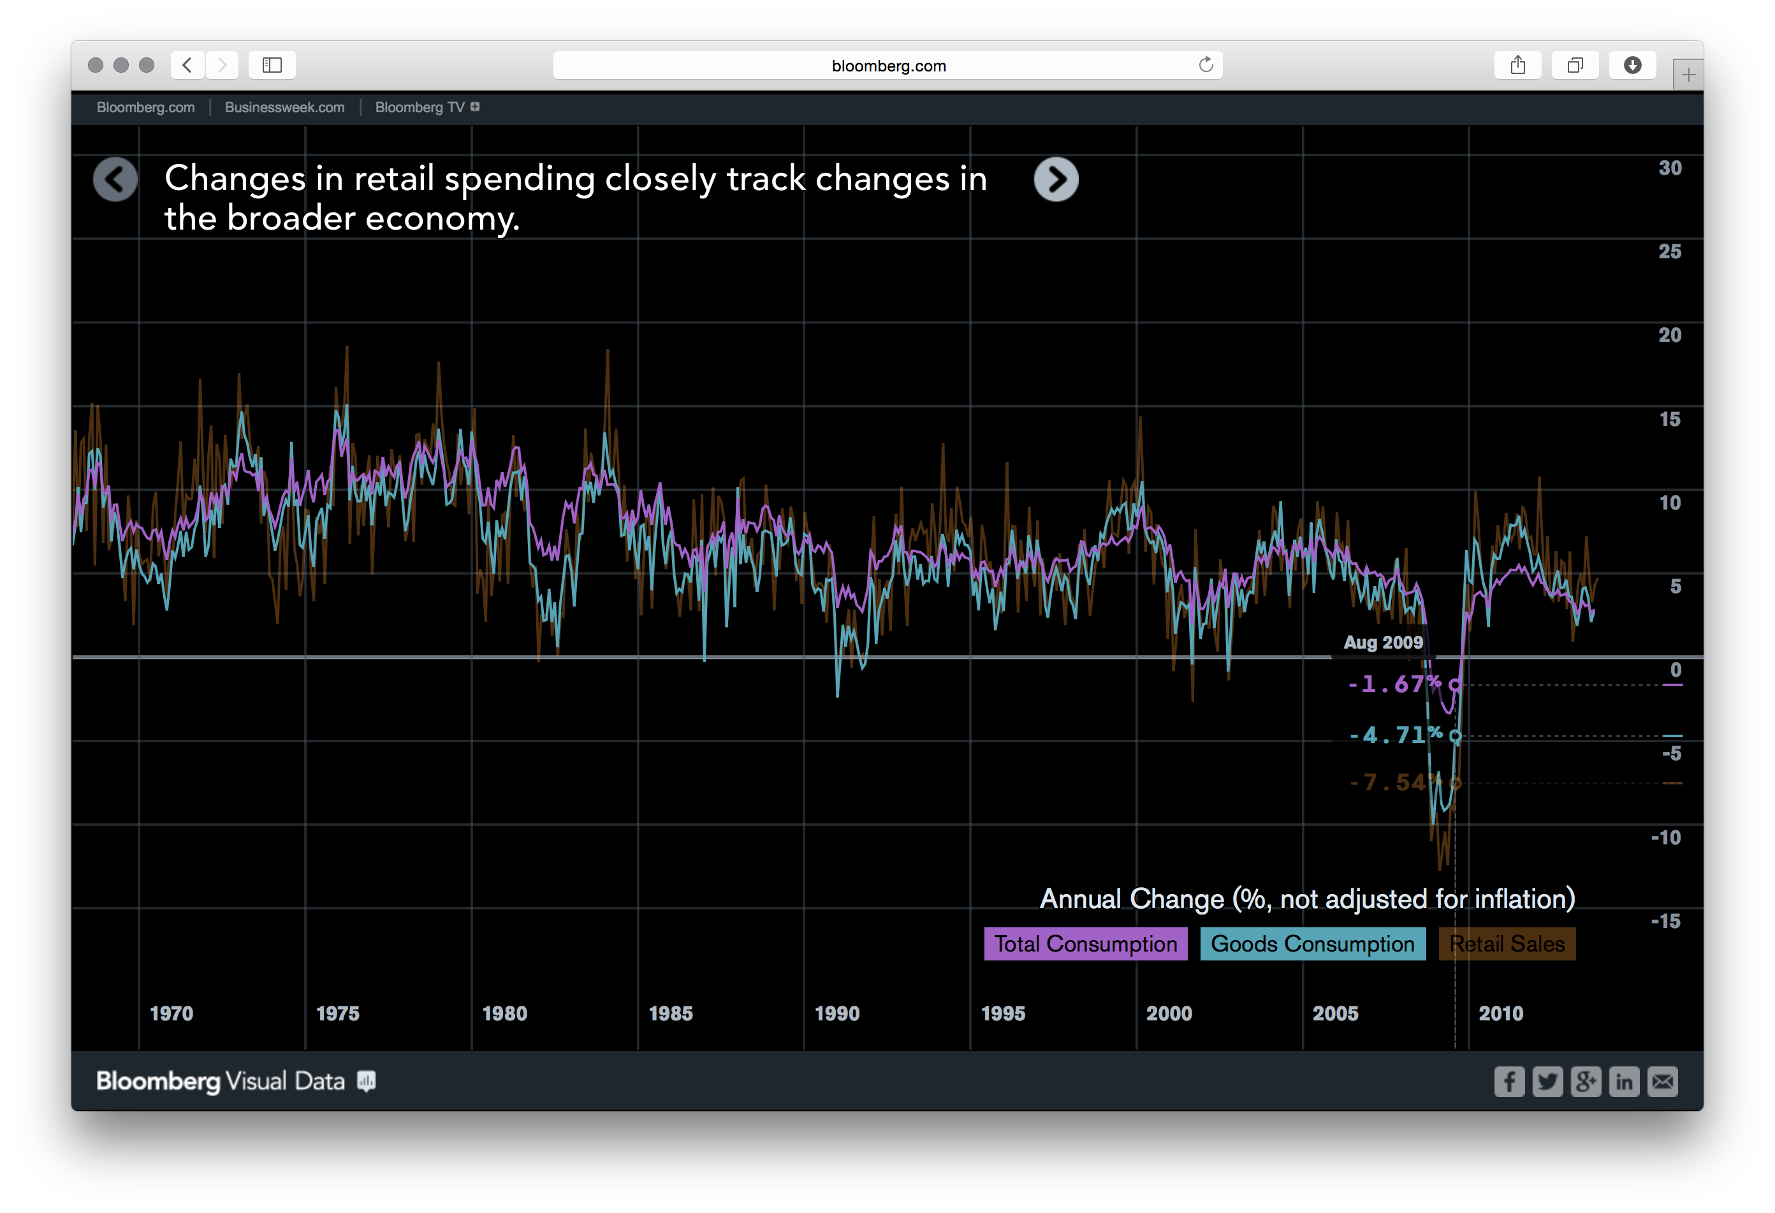Click the Bloomberg Visual Data chart icon

pyautogui.click(x=366, y=1081)
